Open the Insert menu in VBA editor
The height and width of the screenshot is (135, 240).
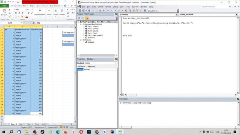click(x=100, y=7)
